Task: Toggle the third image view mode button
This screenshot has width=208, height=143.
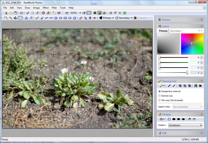Action: 104,13
